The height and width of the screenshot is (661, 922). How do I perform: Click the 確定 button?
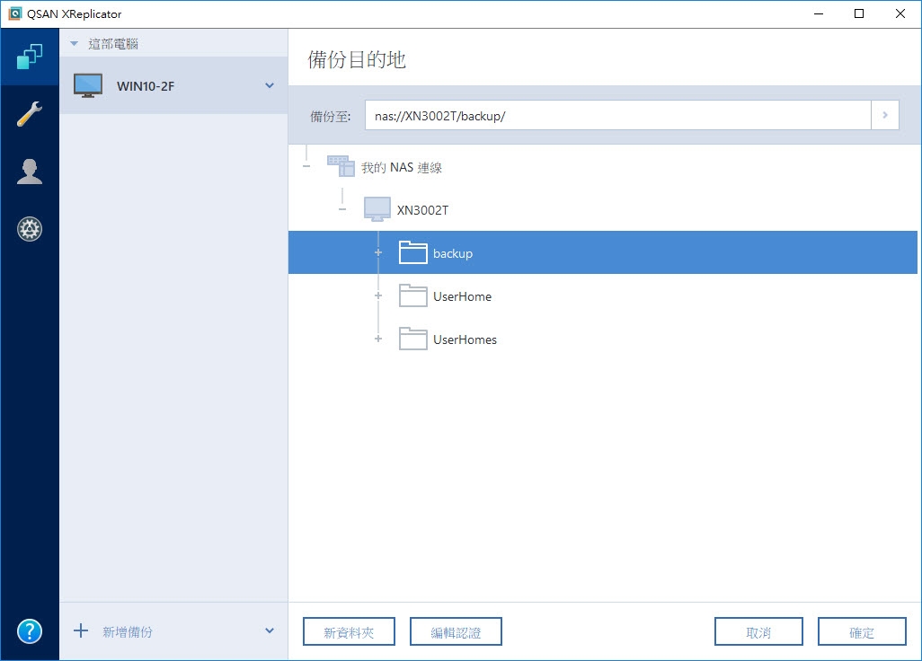[x=862, y=631]
